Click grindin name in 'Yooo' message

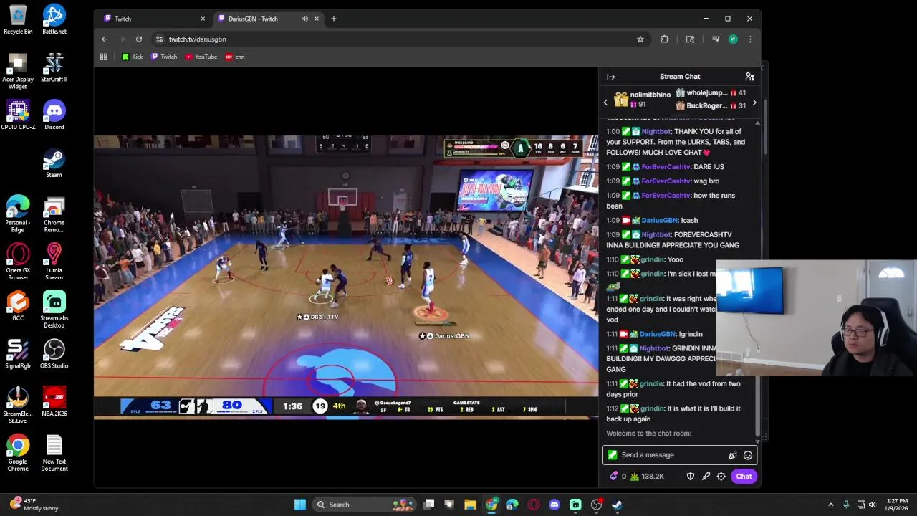(x=651, y=260)
